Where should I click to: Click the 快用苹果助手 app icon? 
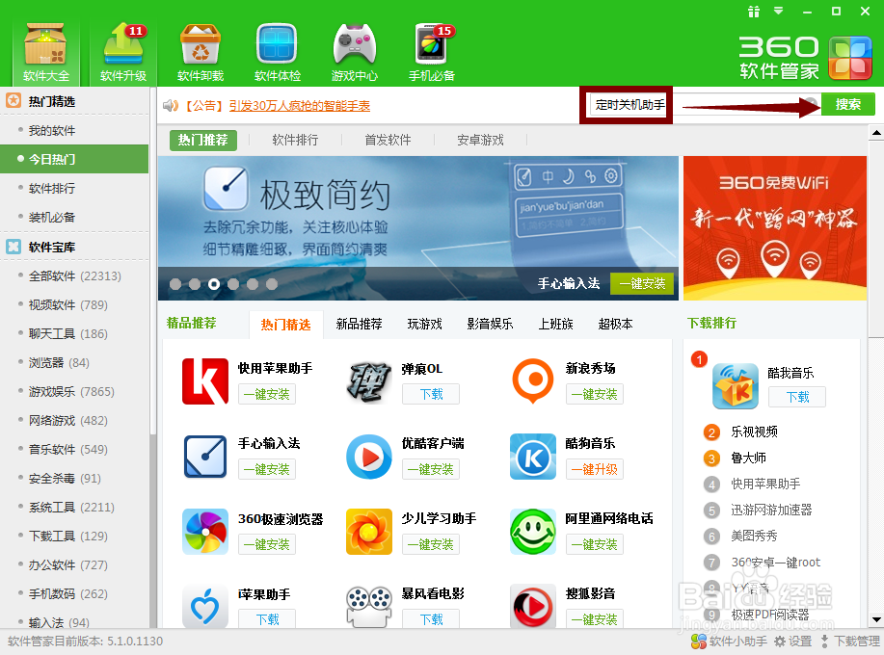click(x=205, y=381)
